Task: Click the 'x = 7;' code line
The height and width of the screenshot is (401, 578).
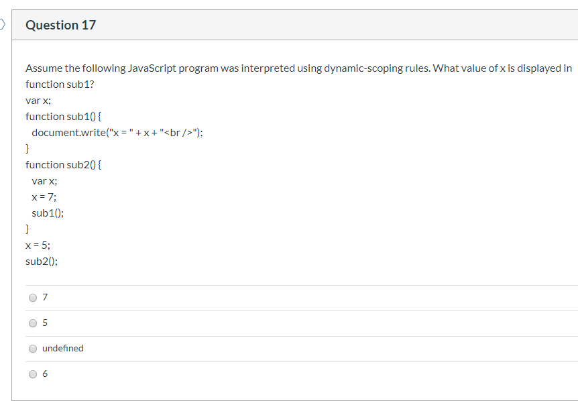Action: tap(44, 197)
